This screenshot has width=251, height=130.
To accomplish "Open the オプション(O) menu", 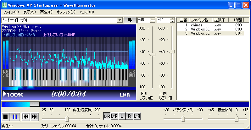I will click(x=66, y=12).
